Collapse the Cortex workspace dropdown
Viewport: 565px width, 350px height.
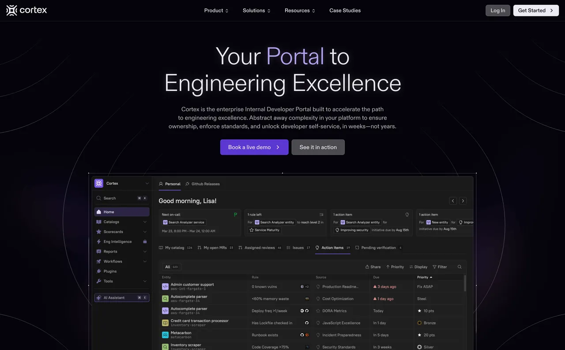(x=147, y=183)
